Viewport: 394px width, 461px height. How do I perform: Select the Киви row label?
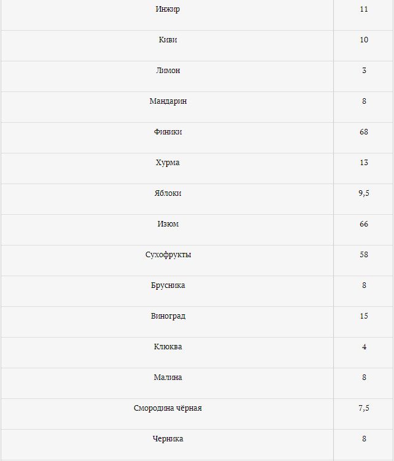point(168,40)
